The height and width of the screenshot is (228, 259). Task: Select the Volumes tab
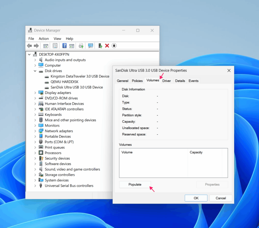153,80
